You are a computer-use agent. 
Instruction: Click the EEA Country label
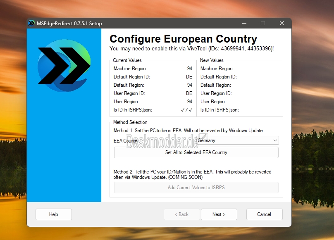(126, 141)
